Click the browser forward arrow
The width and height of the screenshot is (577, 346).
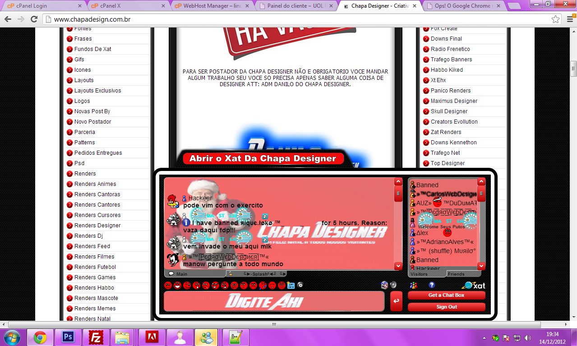[x=21, y=19]
